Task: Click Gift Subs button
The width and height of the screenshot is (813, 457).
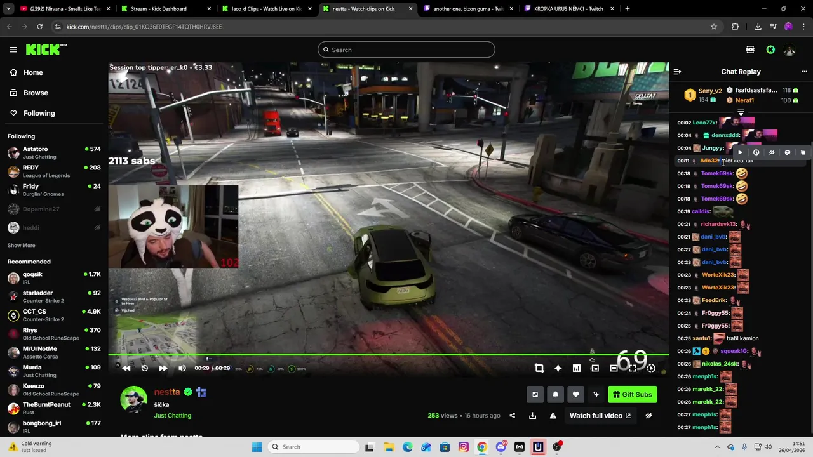Action: (x=633, y=394)
